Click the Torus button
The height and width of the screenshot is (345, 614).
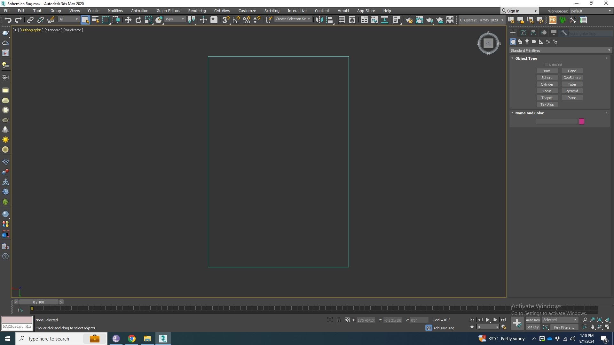tap(547, 91)
